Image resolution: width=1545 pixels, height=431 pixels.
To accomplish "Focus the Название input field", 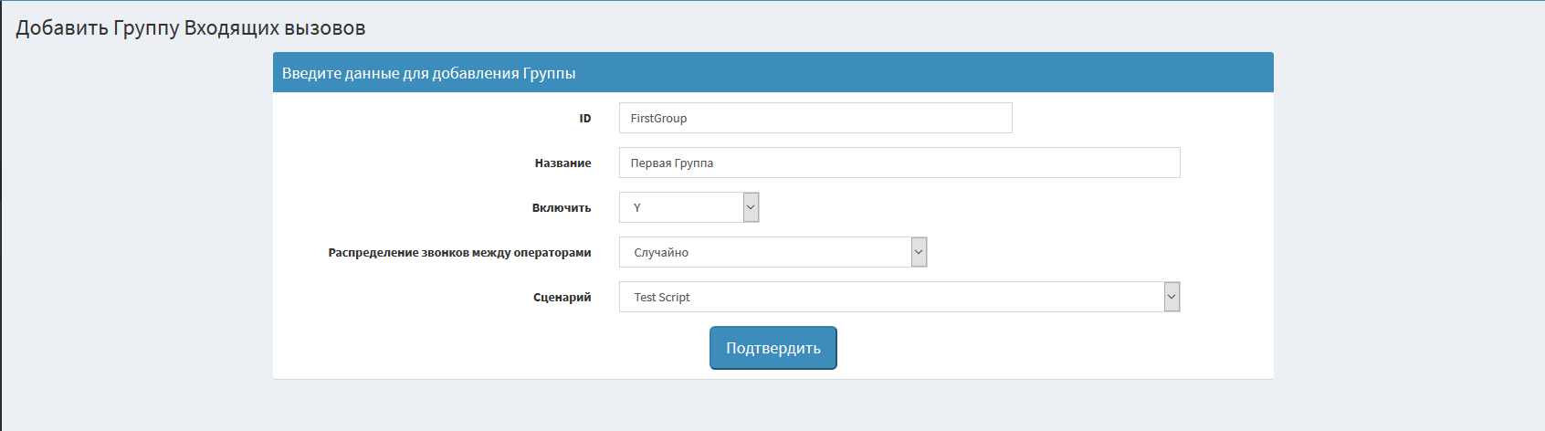I will coord(899,163).
